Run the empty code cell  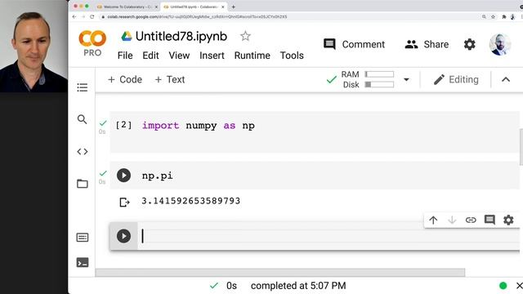[123, 236]
